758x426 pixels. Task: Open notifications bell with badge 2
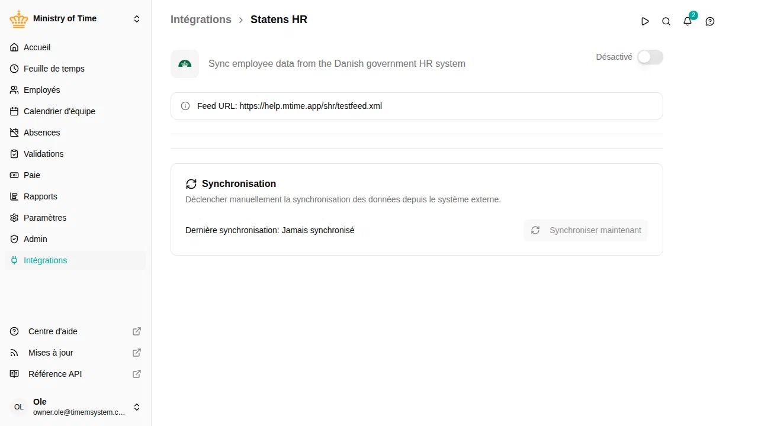(688, 21)
